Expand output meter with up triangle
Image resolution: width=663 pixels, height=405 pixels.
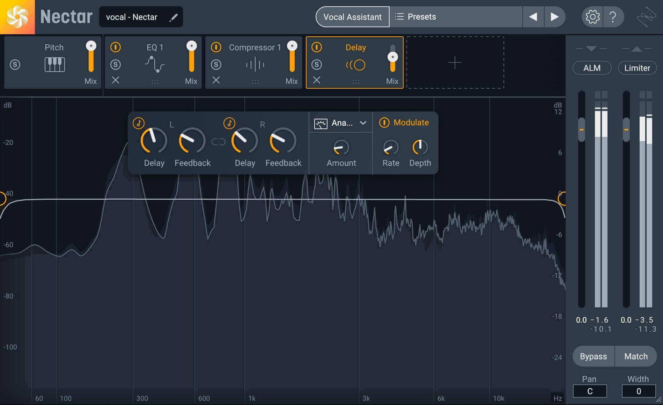[x=637, y=49]
